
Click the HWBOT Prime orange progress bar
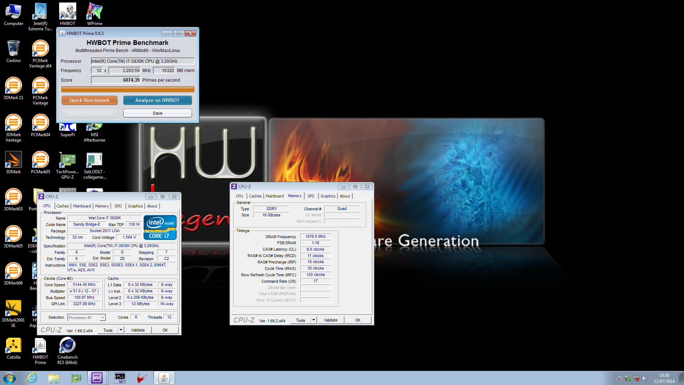[128, 89]
